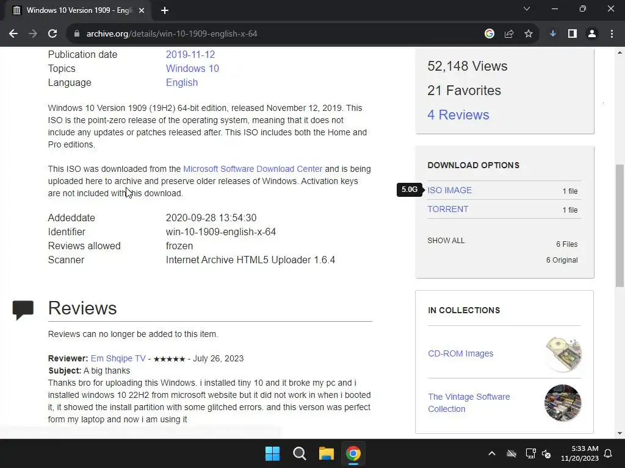
Task: Open the English language link
Action: [x=182, y=82]
